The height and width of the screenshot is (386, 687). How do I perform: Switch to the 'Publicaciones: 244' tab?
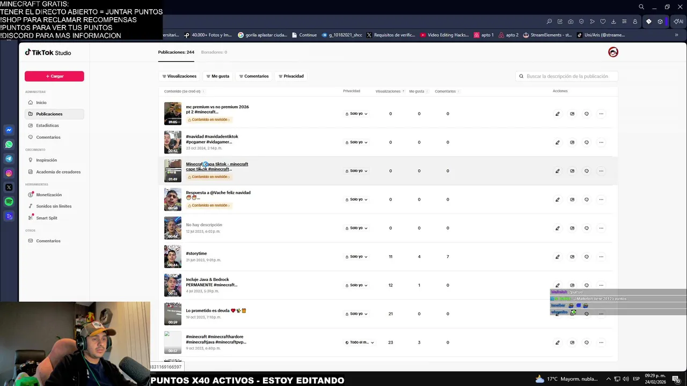(176, 52)
